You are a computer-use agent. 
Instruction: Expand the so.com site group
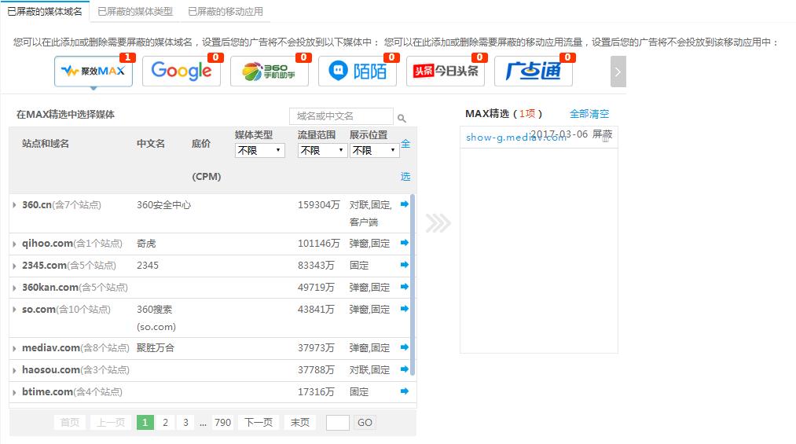(15, 310)
